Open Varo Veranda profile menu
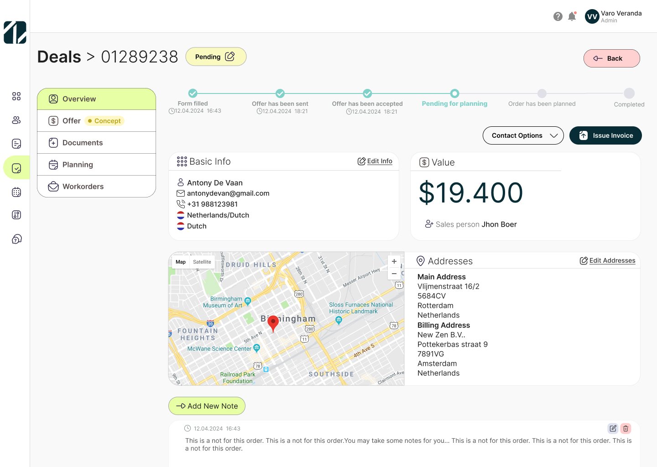 613,16
